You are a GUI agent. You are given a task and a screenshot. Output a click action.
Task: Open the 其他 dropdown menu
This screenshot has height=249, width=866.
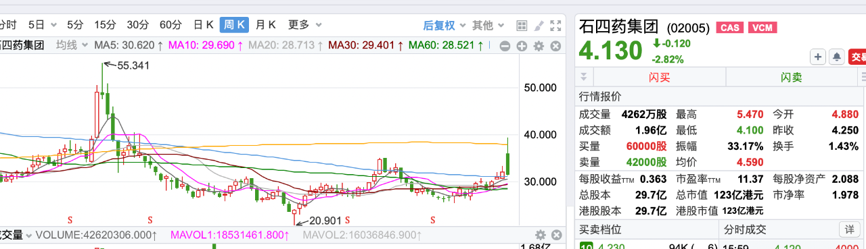[x=487, y=26]
